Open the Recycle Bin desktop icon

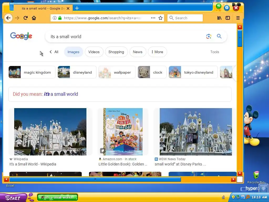256,177
